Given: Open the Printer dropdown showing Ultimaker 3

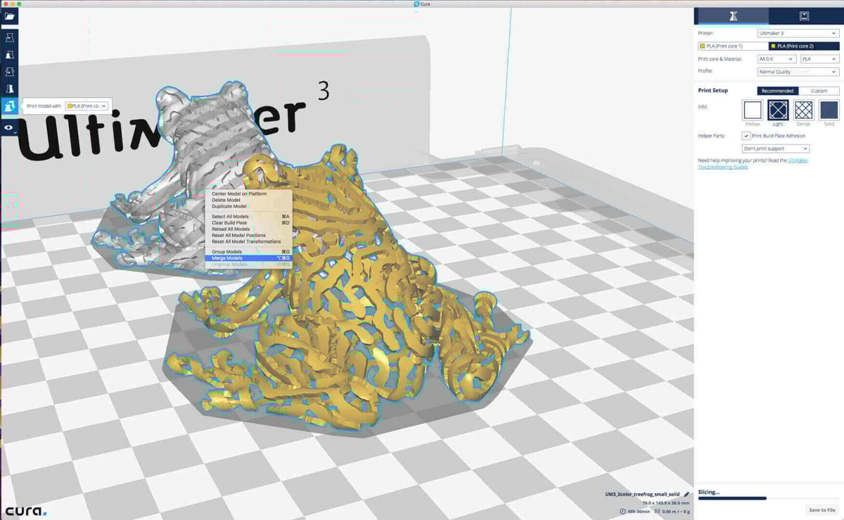Looking at the screenshot, I should [x=798, y=33].
